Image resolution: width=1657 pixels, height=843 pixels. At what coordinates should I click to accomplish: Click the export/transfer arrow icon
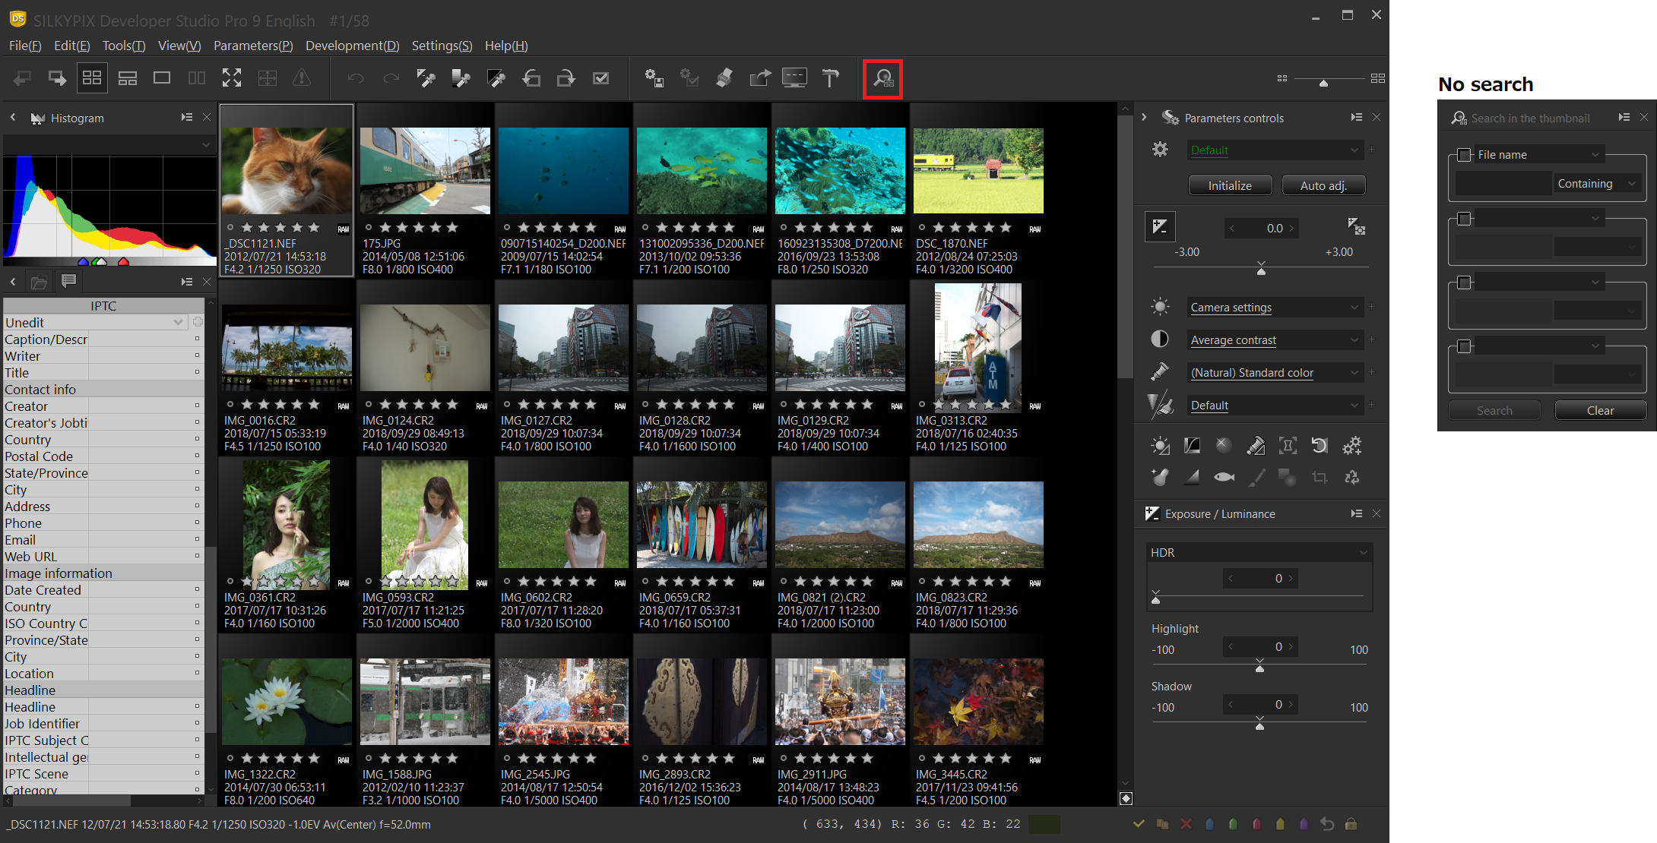(759, 78)
